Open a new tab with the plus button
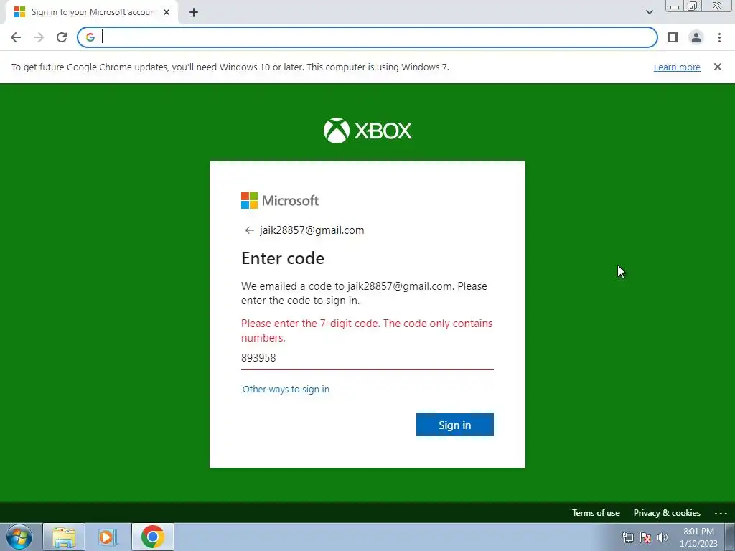 [194, 12]
